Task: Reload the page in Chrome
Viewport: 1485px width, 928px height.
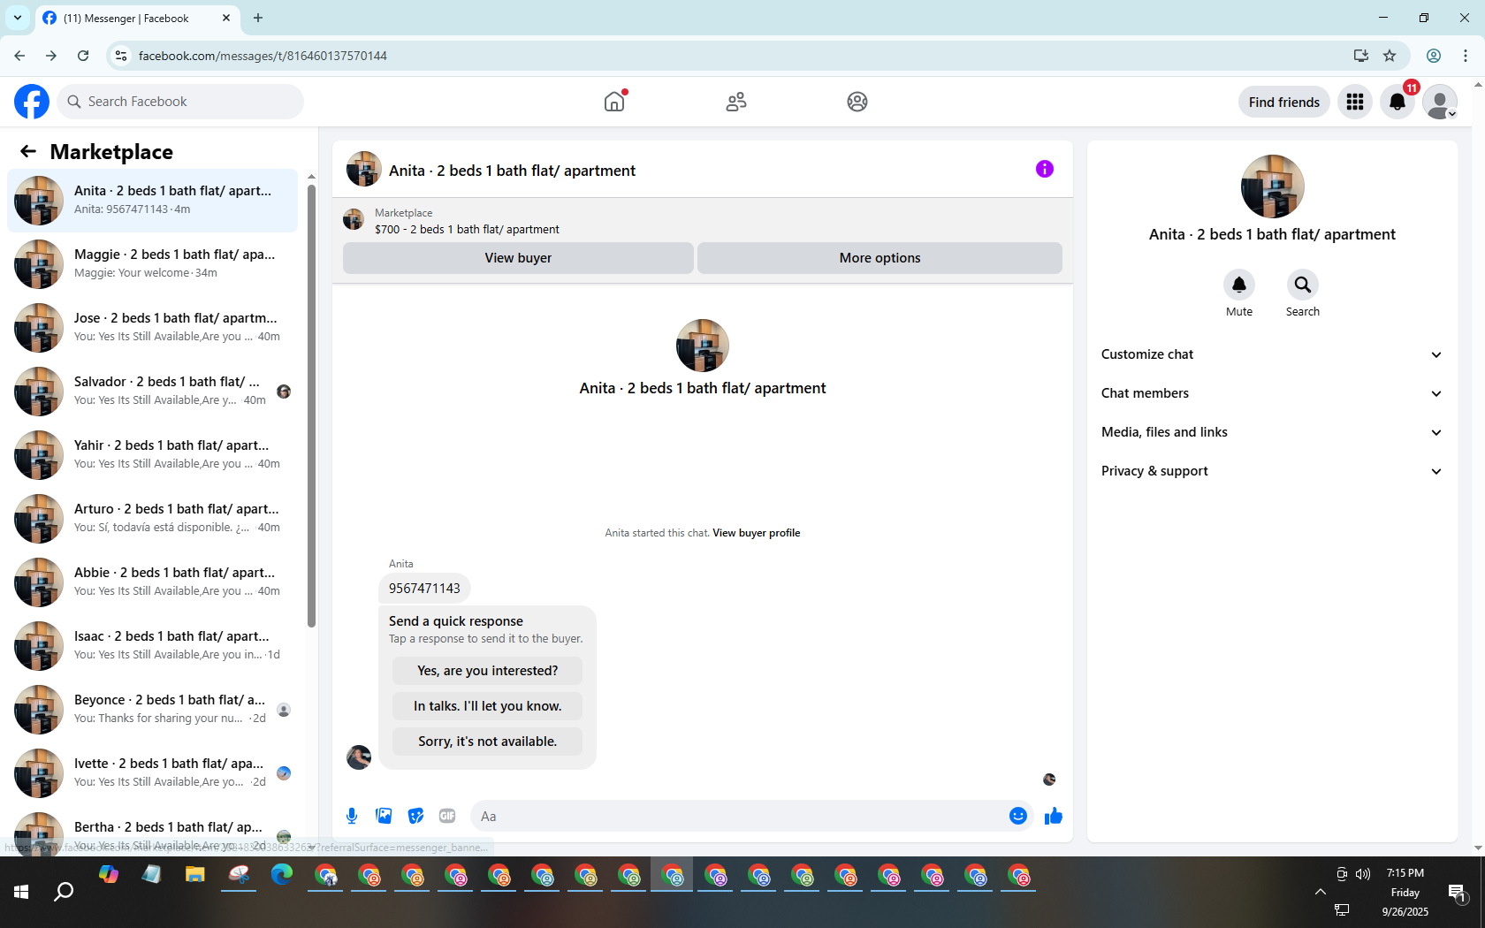Action: [83, 56]
